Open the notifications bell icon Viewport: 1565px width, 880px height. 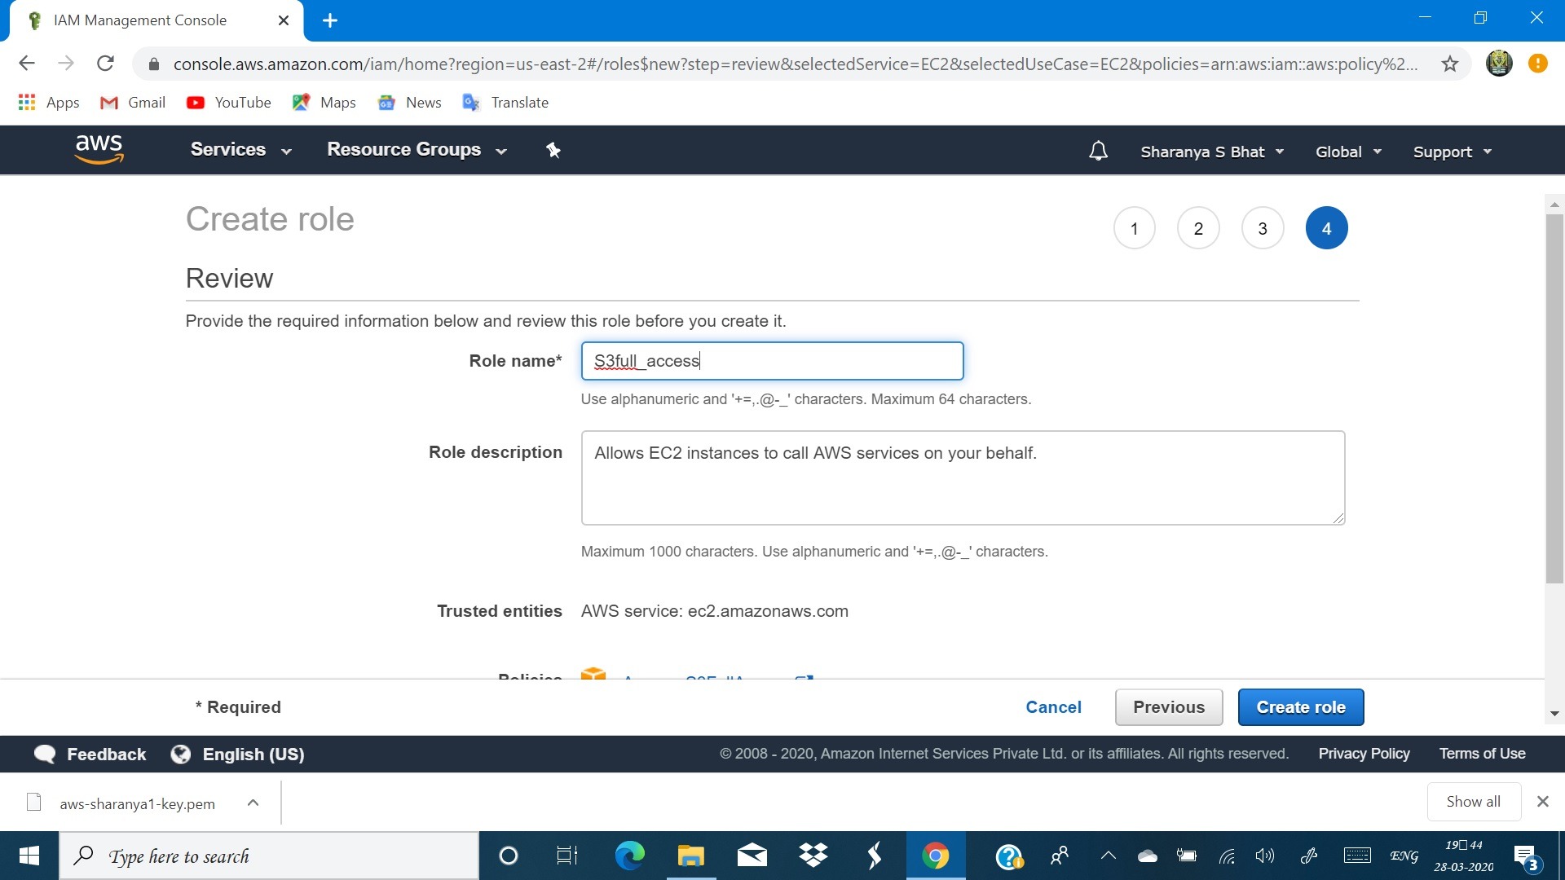point(1098,151)
